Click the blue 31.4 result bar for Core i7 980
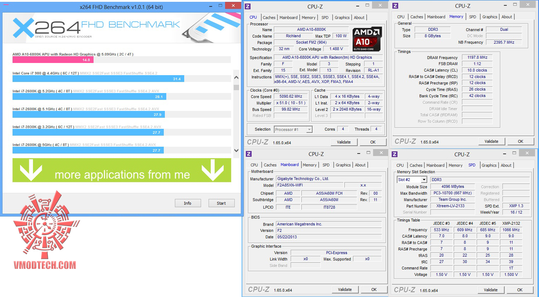Screen dimensions: 539x297 click(98, 79)
